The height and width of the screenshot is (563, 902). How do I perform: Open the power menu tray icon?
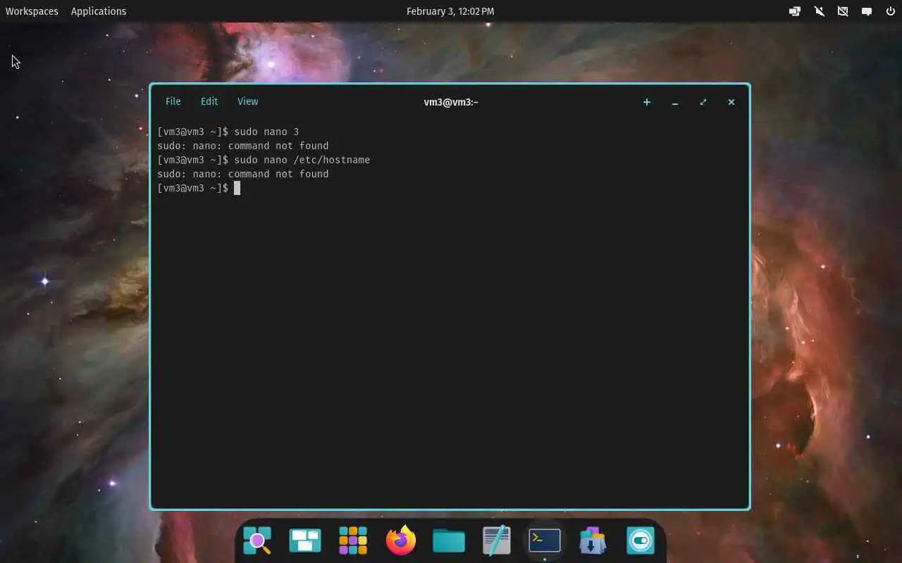891,11
